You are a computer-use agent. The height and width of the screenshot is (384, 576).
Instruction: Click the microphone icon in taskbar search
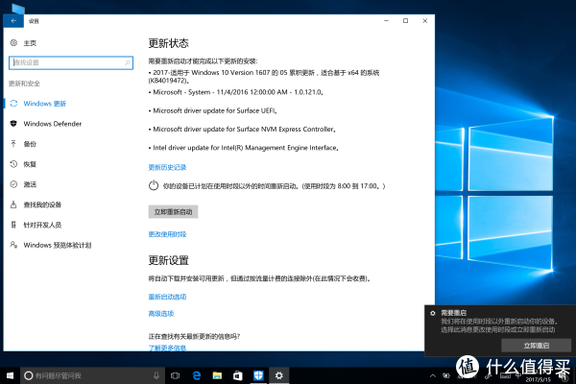(156, 375)
